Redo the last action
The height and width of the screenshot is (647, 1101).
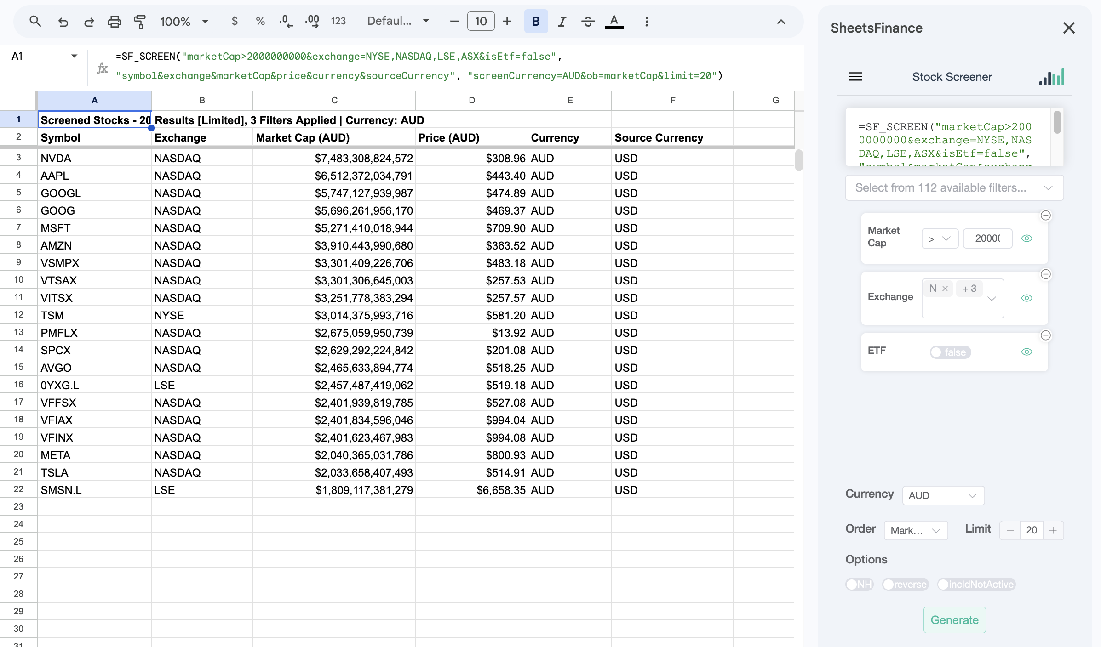[x=89, y=21]
